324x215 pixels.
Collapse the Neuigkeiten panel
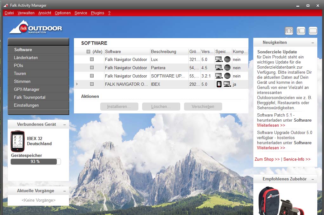(x=313, y=43)
